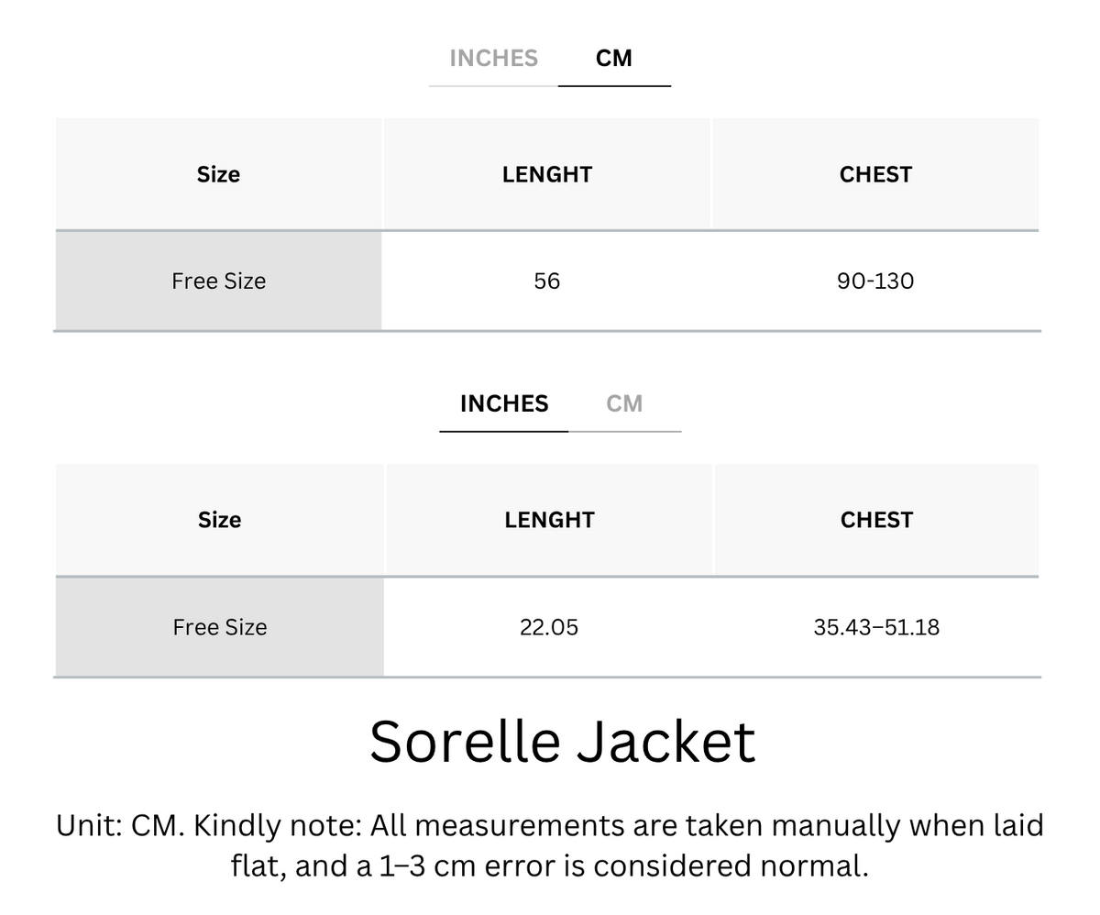The width and height of the screenshot is (1100, 915).
Task: Click the black underline beneath the top CM tab
Action: click(x=614, y=86)
